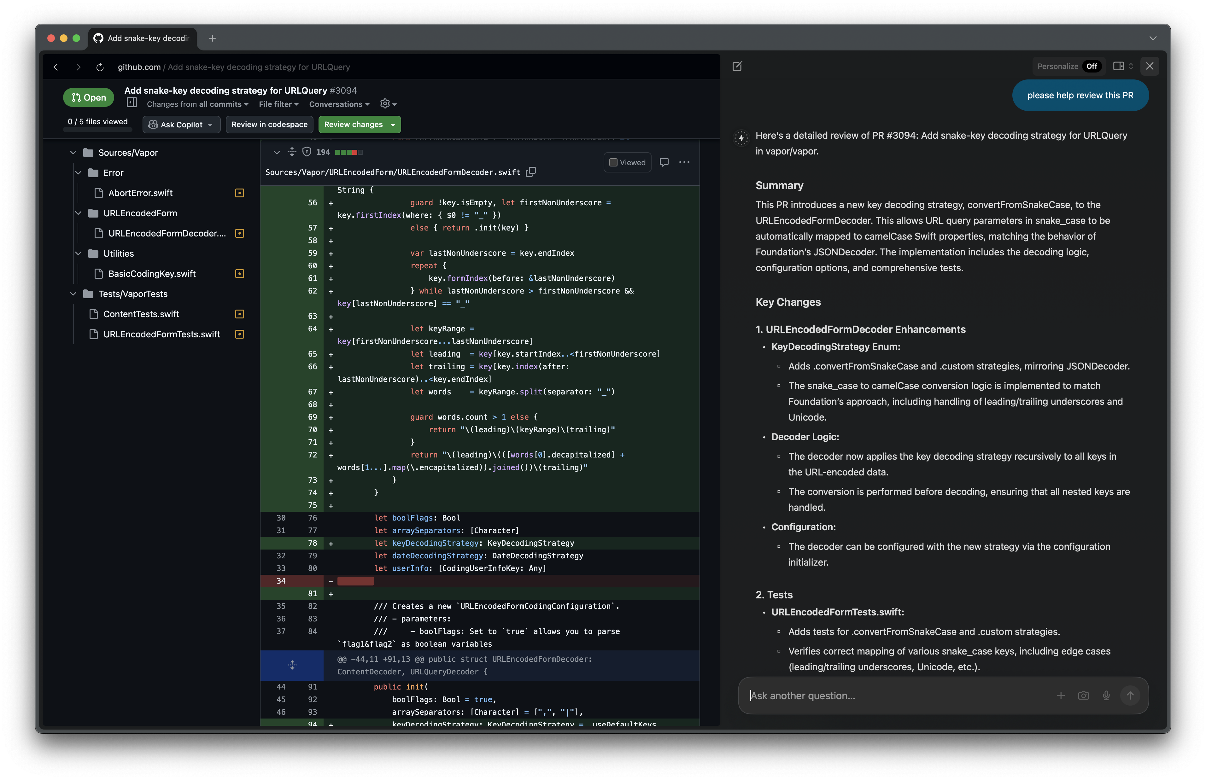Click the Review in codespace button
The image size is (1206, 780).
tap(269, 125)
